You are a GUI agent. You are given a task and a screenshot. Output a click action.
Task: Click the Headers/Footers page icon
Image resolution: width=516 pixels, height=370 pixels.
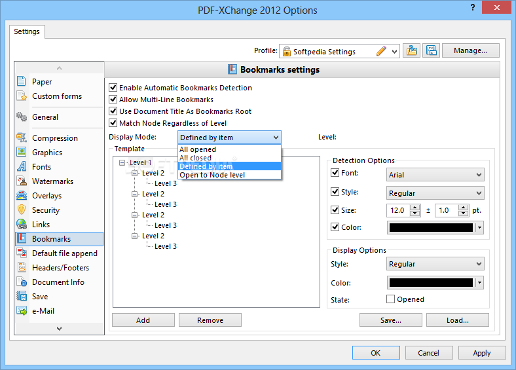point(22,267)
